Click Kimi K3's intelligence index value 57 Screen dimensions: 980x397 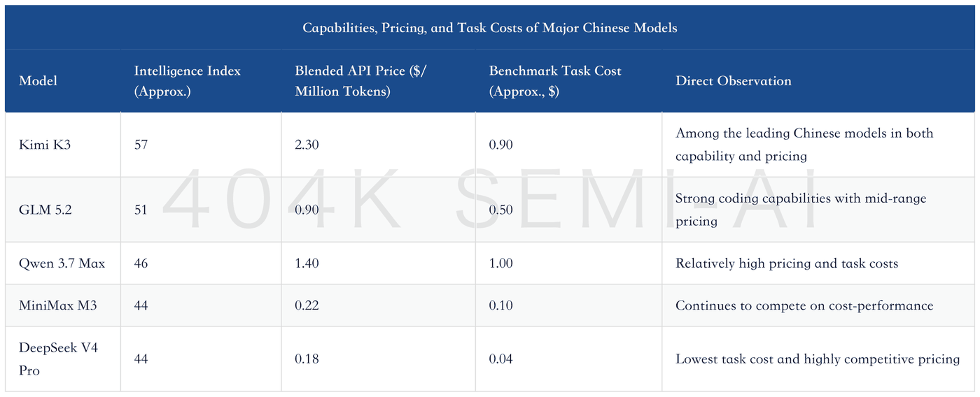coord(141,145)
